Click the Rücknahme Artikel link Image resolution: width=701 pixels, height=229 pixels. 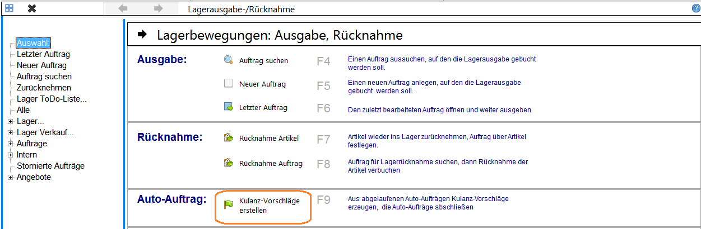[x=269, y=138]
